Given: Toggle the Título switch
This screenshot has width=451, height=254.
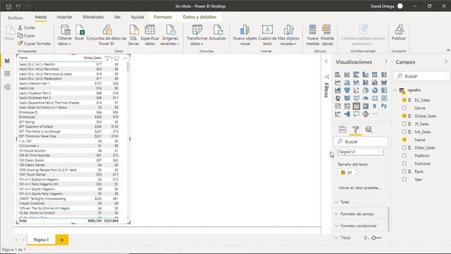Looking at the screenshot, I should pos(376,238).
